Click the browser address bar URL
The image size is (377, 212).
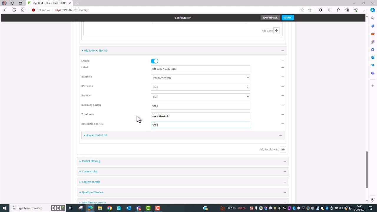coord(72,10)
